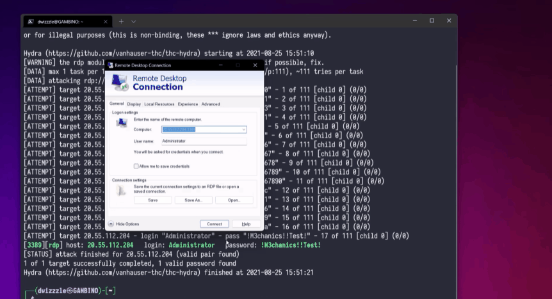The image size is (552, 299).
Task: Click the found password !M3chanics!!Test!
Action: (291, 245)
